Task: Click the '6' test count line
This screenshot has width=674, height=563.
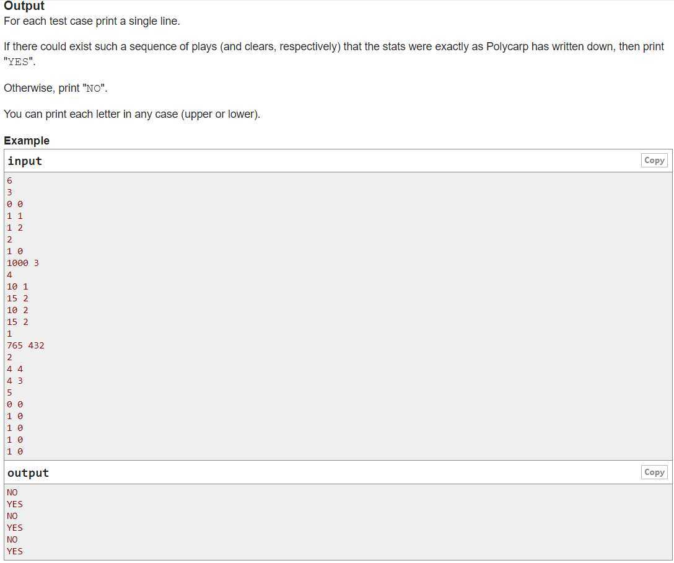Action: click(9, 180)
